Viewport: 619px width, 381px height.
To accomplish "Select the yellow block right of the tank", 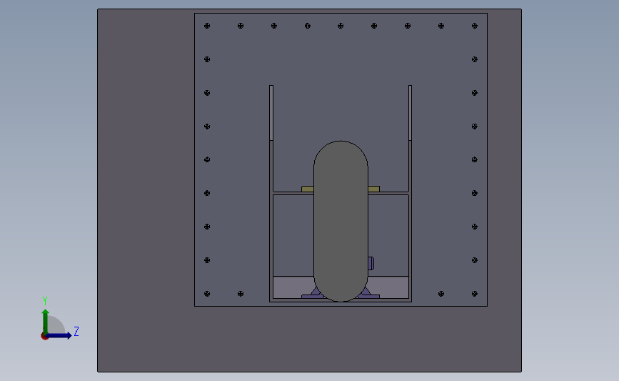I will pos(374,189).
